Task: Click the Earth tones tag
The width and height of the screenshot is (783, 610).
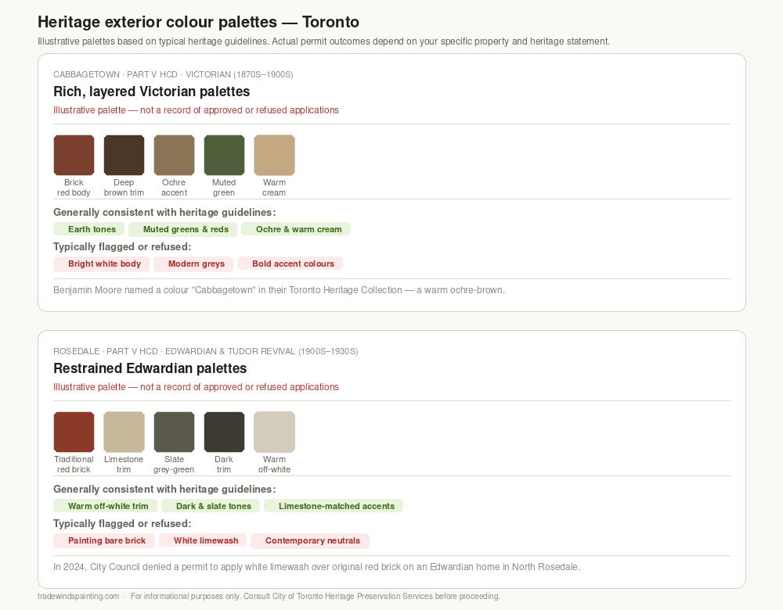Action: coord(89,229)
